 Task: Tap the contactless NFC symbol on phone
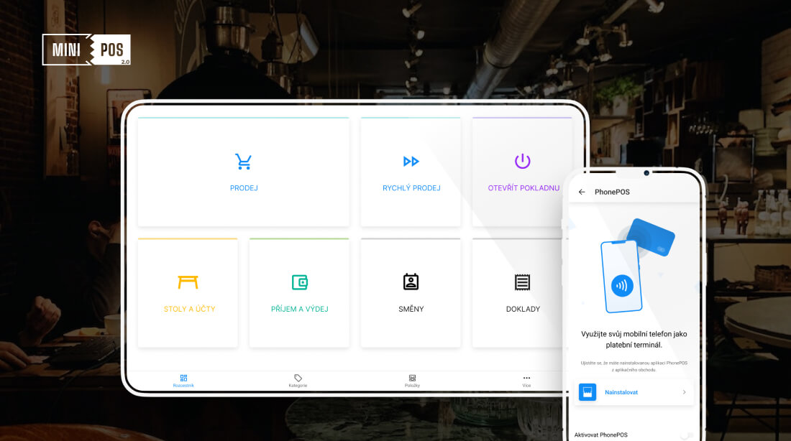[x=621, y=285]
